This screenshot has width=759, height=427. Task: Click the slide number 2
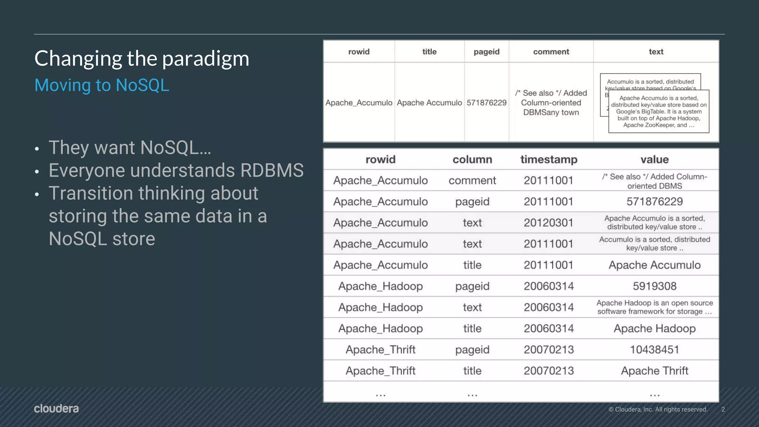tap(723, 409)
